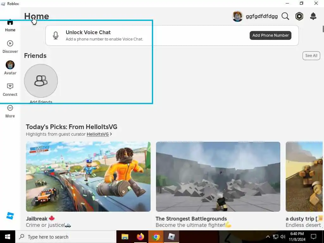Go to Discover in the sidebar
The height and width of the screenshot is (243, 324).
10,47
